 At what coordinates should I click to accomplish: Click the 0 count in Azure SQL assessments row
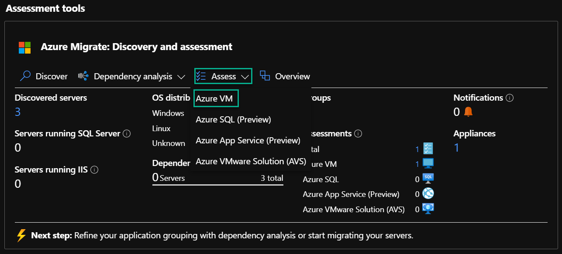tap(417, 179)
